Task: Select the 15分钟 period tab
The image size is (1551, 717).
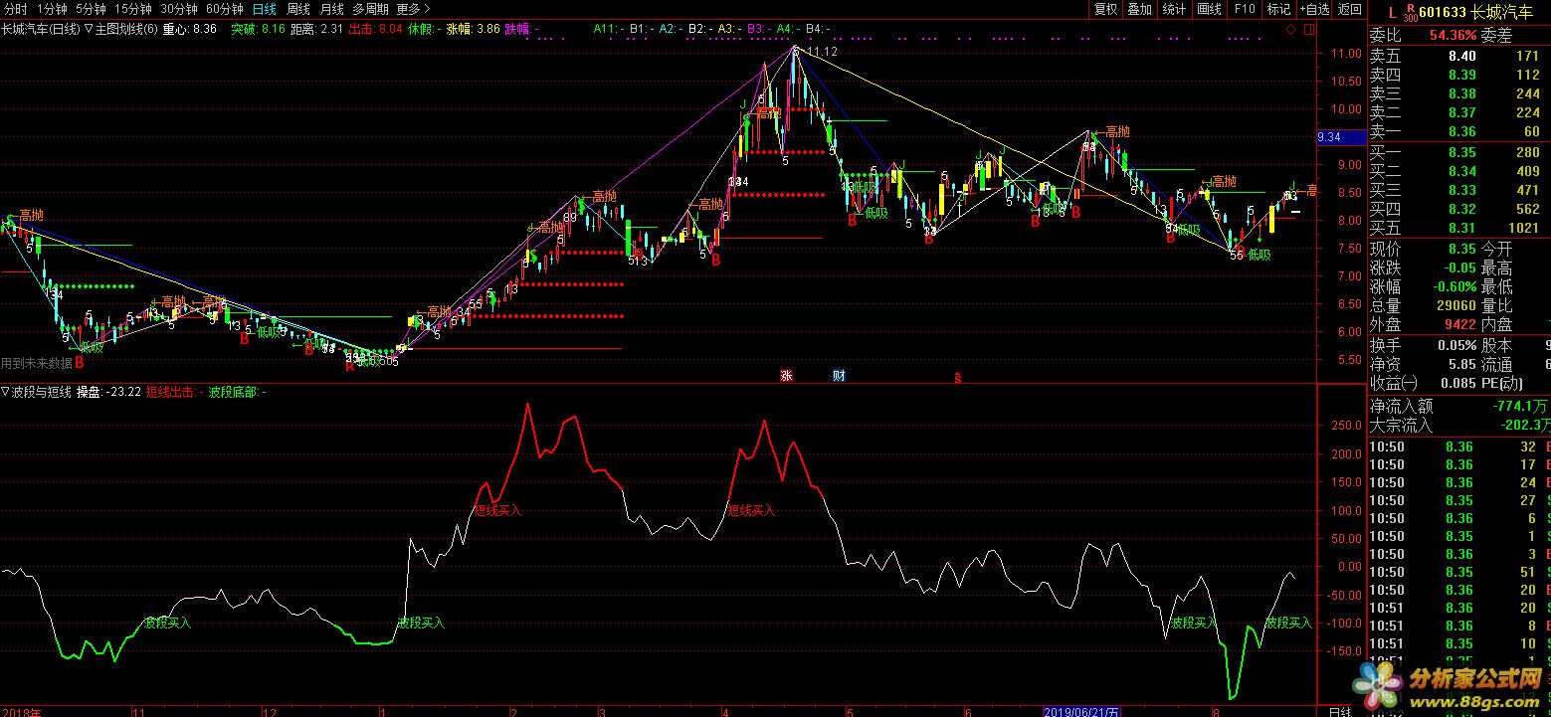Action: [133, 9]
